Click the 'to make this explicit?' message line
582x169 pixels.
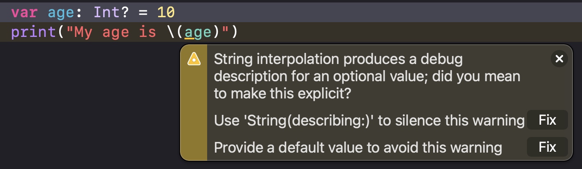(282, 94)
